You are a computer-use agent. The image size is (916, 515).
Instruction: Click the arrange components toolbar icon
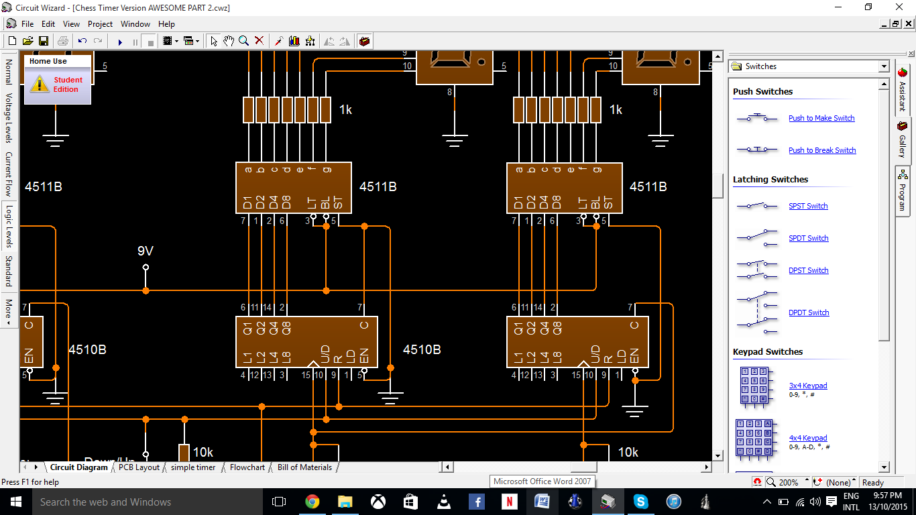310,41
